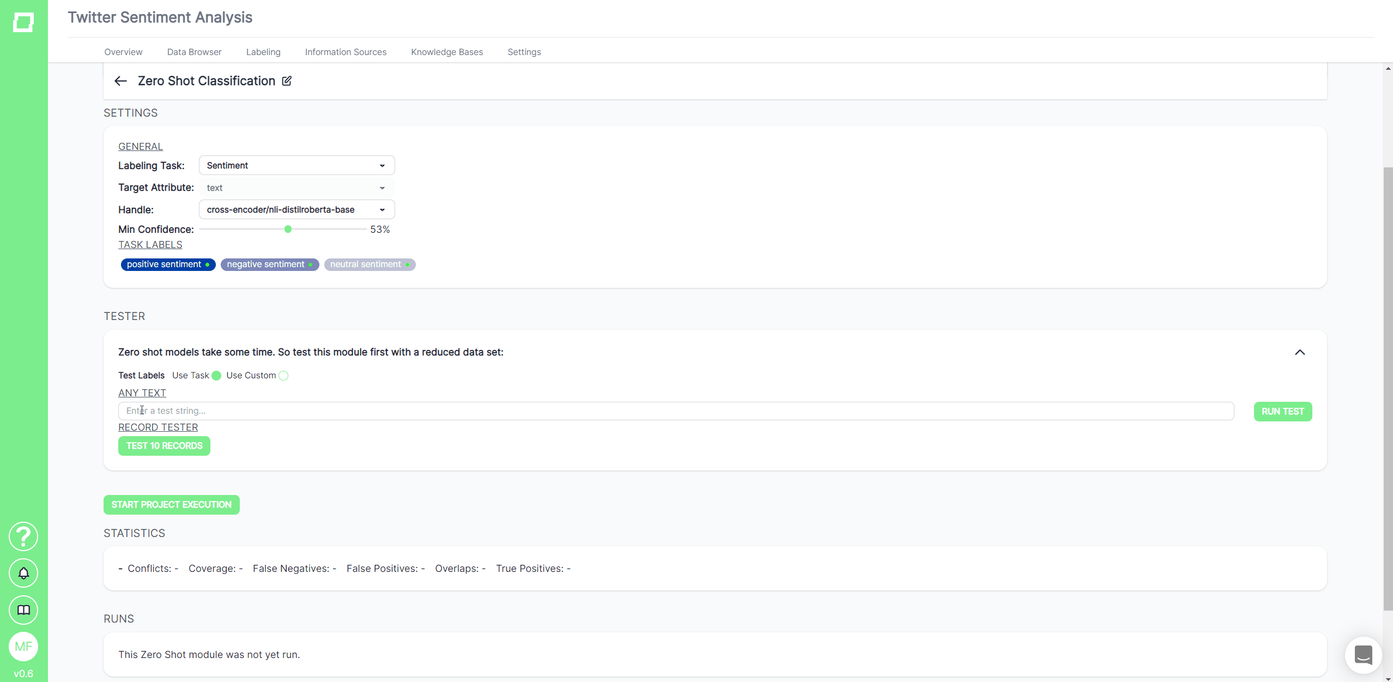Click the back arrow beside Zero Shot Classification

point(120,81)
